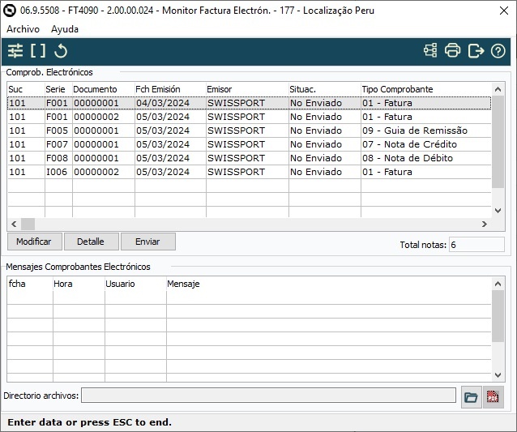Click the left arrow of the horizontal scrollbar
The width and height of the screenshot is (517, 432).
pos(14,225)
